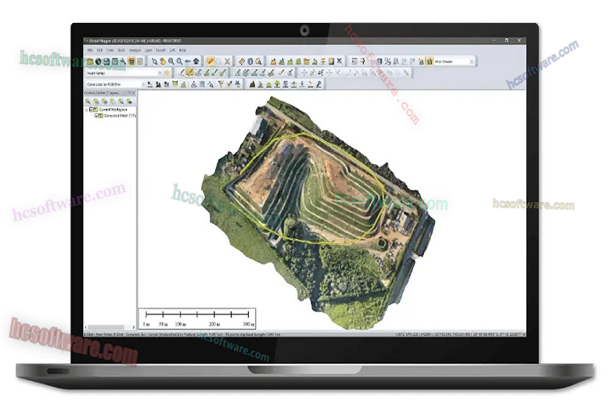Select the highlighted Digitizer pencil tool
Image resolution: width=612 pixels, height=408 pixels.
coord(211,61)
